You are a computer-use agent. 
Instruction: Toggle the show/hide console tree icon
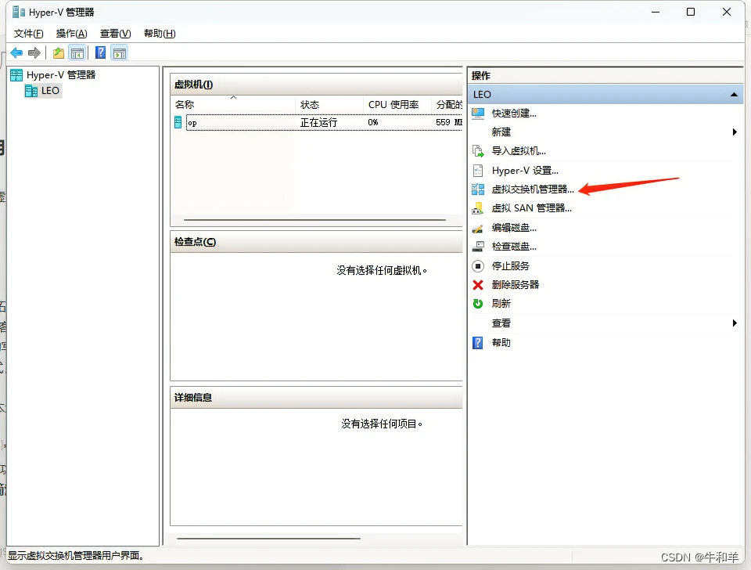click(77, 52)
